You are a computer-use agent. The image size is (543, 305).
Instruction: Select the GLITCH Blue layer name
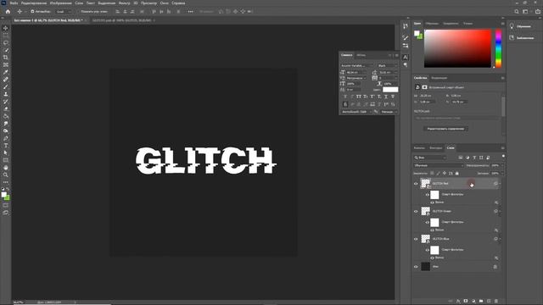click(x=440, y=239)
